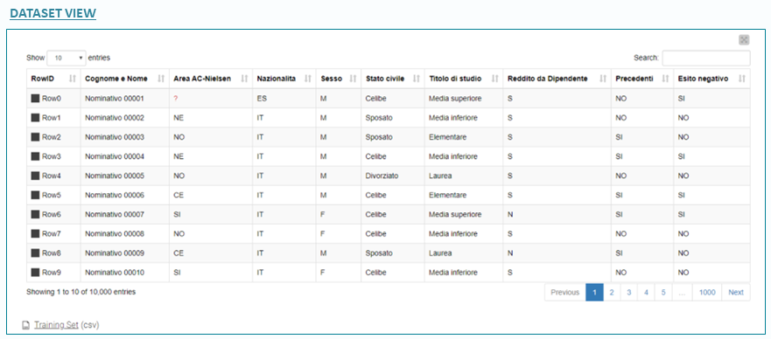Screen dimensions: 771x339
Task: Click the Row7 label text
Action: click(52, 234)
